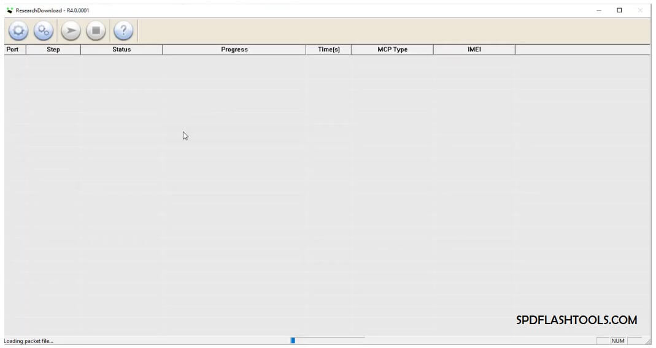Click the window resize grip in corner
656x348 pixels.
point(648,342)
